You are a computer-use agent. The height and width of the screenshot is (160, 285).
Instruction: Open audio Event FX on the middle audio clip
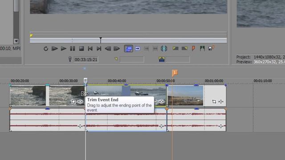click(x=161, y=126)
